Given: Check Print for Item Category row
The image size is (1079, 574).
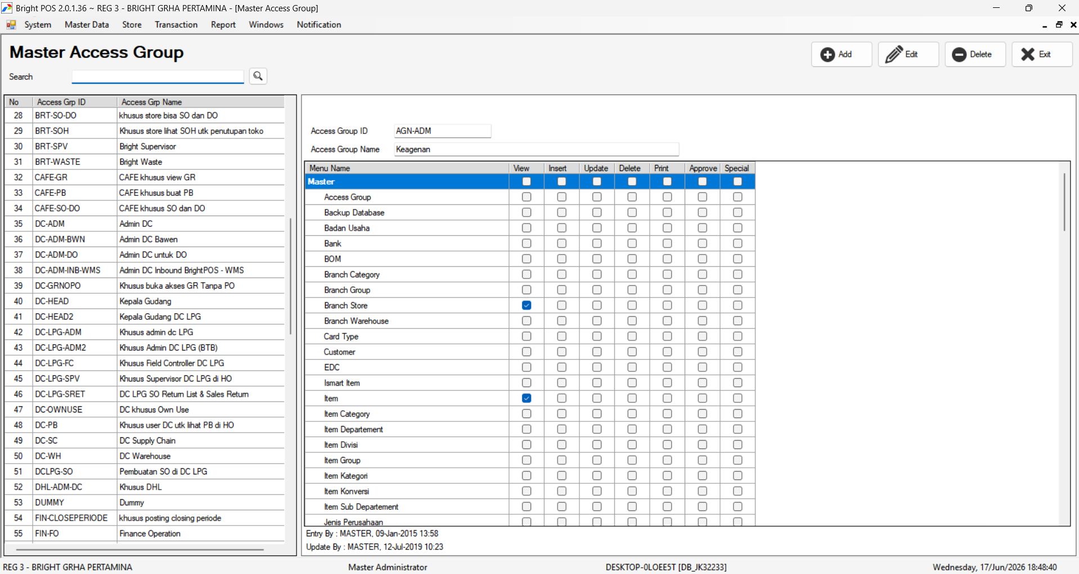Looking at the screenshot, I should [667, 414].
